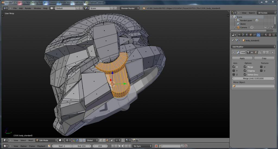
Task: Open the Render menu in top bar
Action: pyautogui.click(x=28, y=8)
